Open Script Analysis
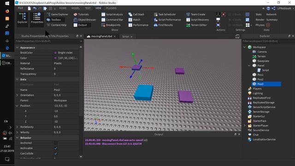Screen dimensions: 295x166 click(112, 14)
